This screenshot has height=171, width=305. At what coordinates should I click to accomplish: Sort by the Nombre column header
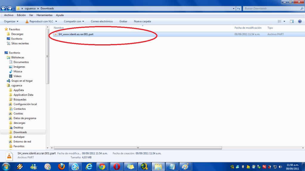[x=59, y=28]
